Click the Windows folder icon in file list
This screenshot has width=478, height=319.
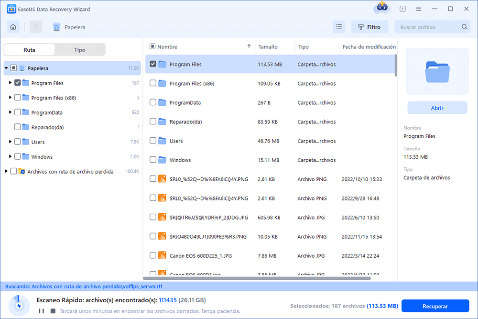[x=162, y=160]
